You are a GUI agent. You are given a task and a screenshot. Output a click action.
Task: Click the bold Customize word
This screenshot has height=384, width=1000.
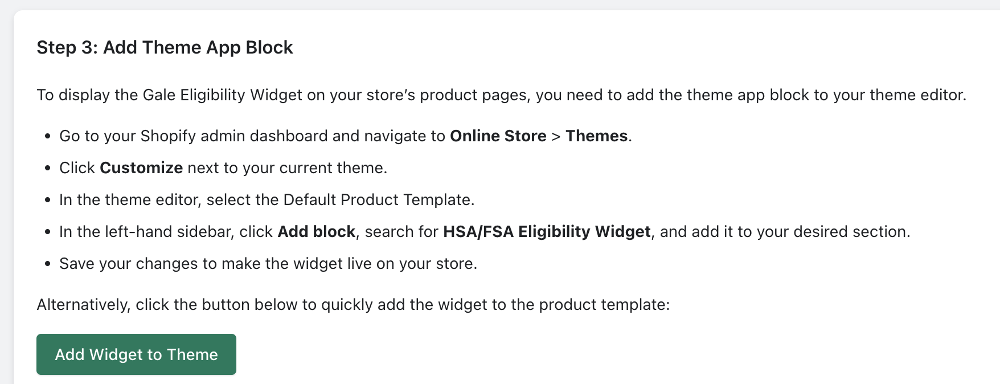(x=141, y=168)
